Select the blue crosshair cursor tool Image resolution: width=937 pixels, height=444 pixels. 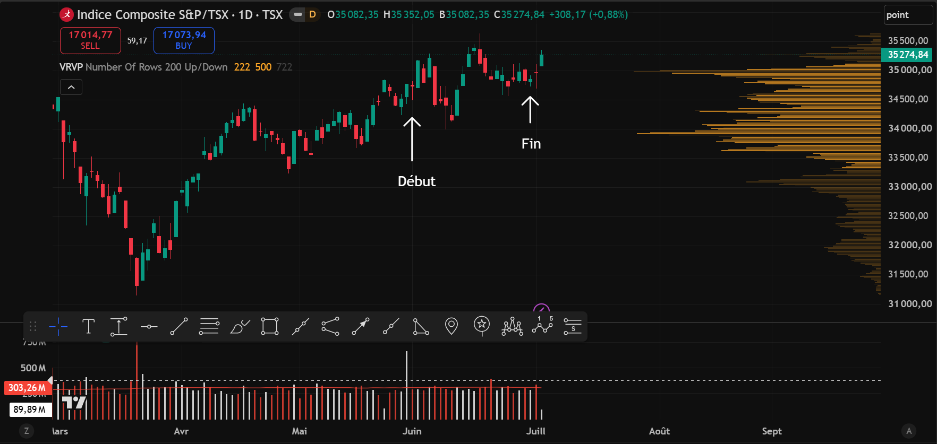click(x=58, y=326)
